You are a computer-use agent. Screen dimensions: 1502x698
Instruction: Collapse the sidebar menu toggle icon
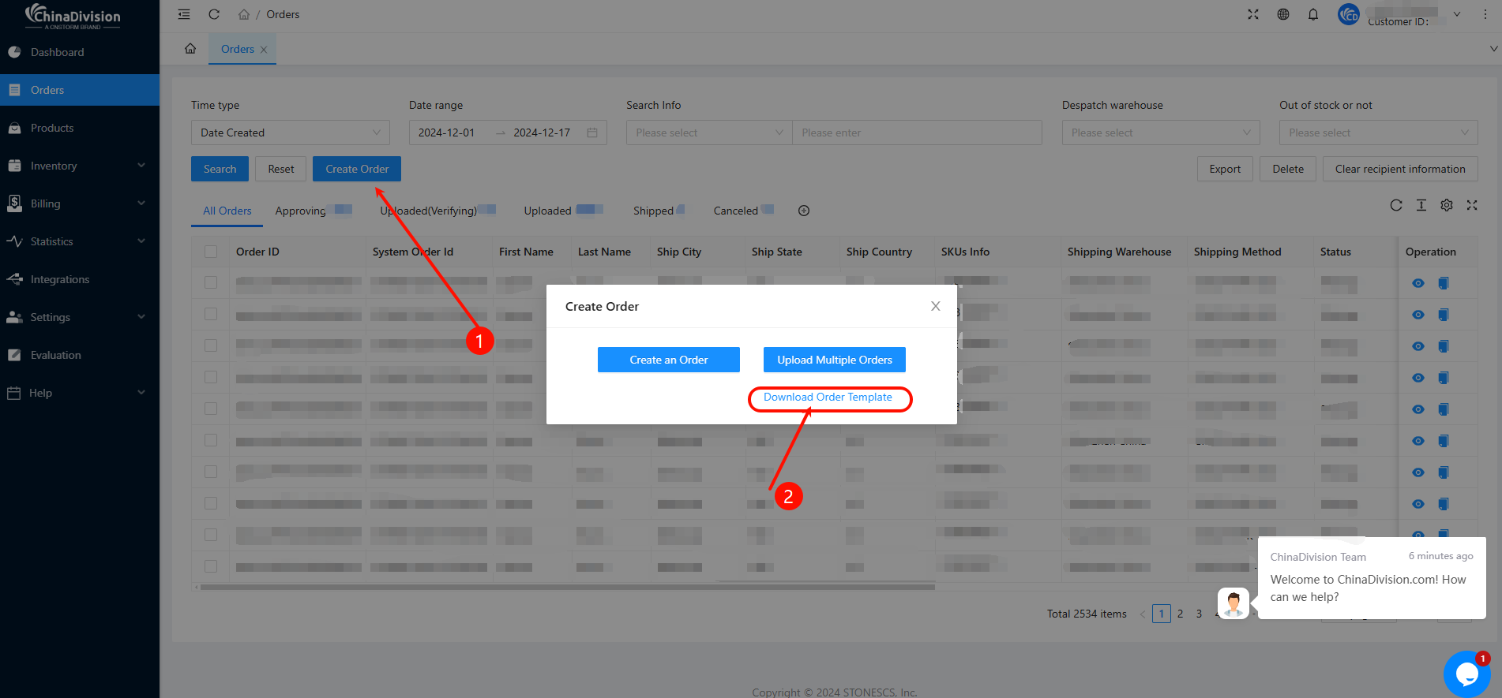click(x=184, y=14)
